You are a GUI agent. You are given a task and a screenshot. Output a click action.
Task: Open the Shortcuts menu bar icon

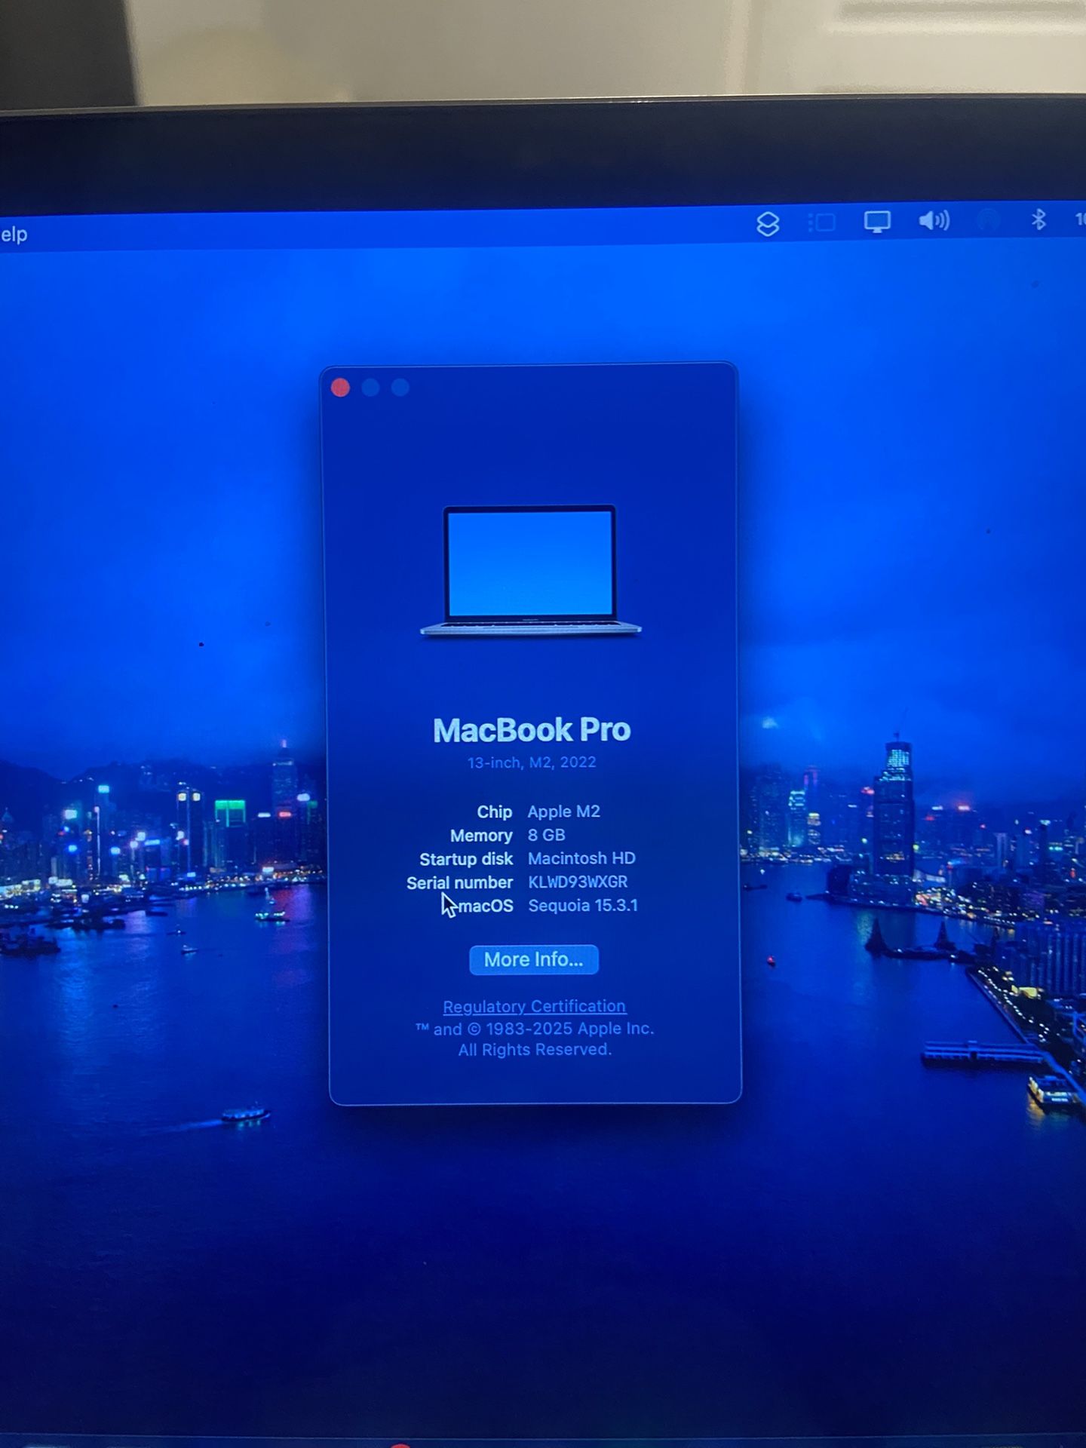tap(768, 224)
